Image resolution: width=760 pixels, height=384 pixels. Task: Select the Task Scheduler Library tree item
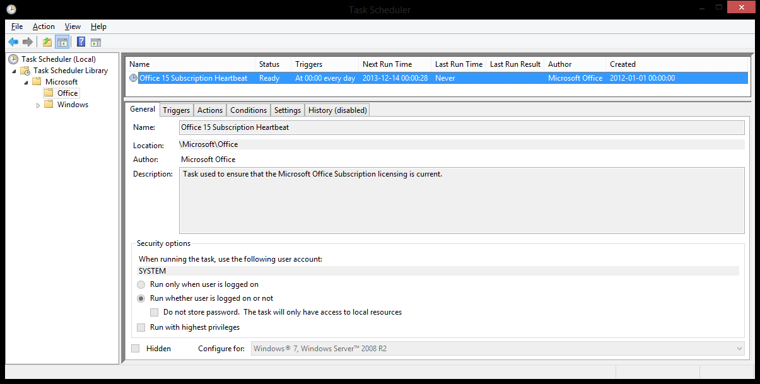coord(71,71)
